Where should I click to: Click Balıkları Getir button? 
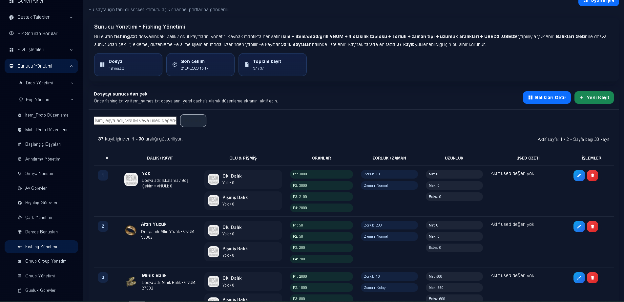coord(547,97)
